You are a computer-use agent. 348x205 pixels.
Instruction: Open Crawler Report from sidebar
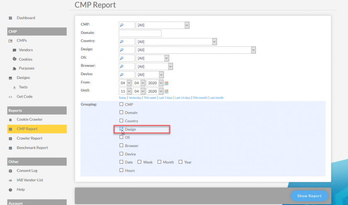pos(29,138)
